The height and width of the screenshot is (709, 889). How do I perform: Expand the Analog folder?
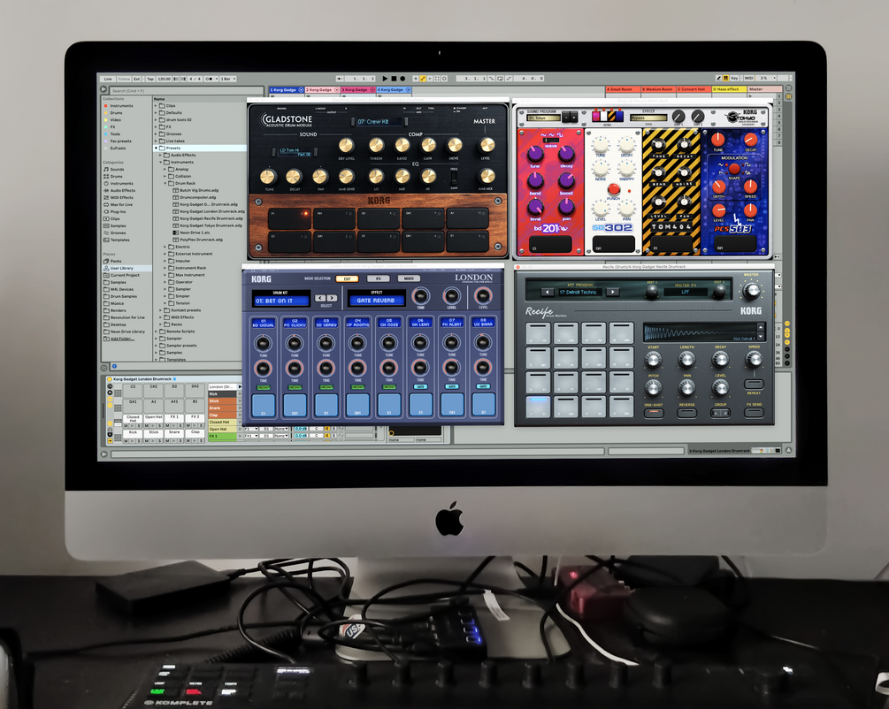tap(165, 170)
